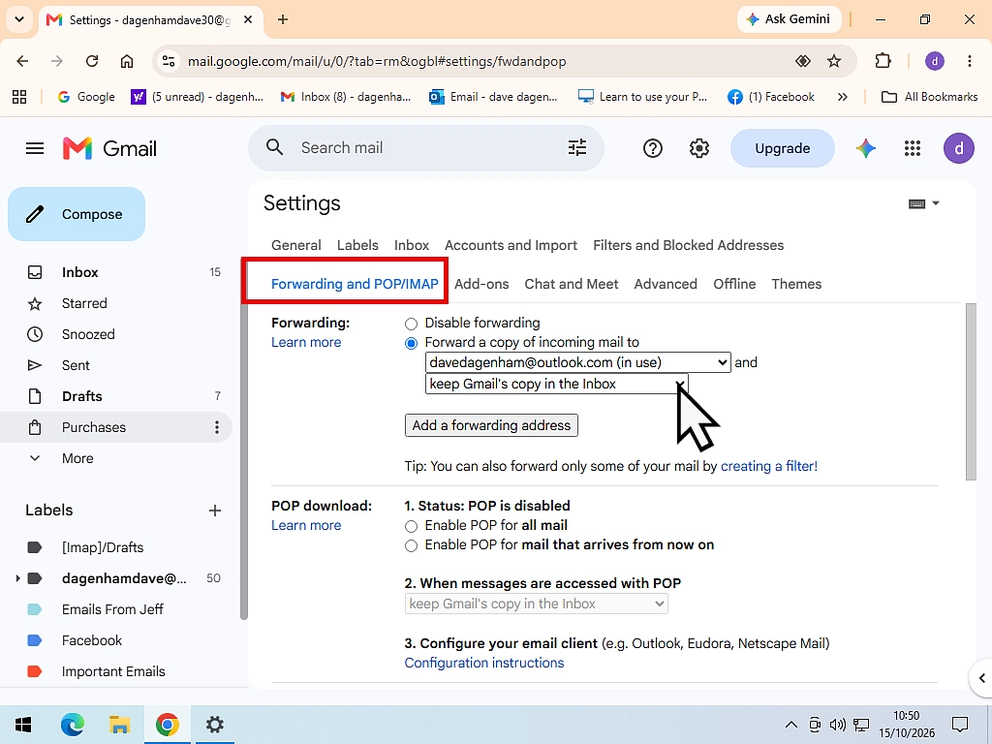This screenshot has width=992, height=744.
Task: Open the bookmarks apps grid icon
Action: pyautogui.click(x=19, y=97)
